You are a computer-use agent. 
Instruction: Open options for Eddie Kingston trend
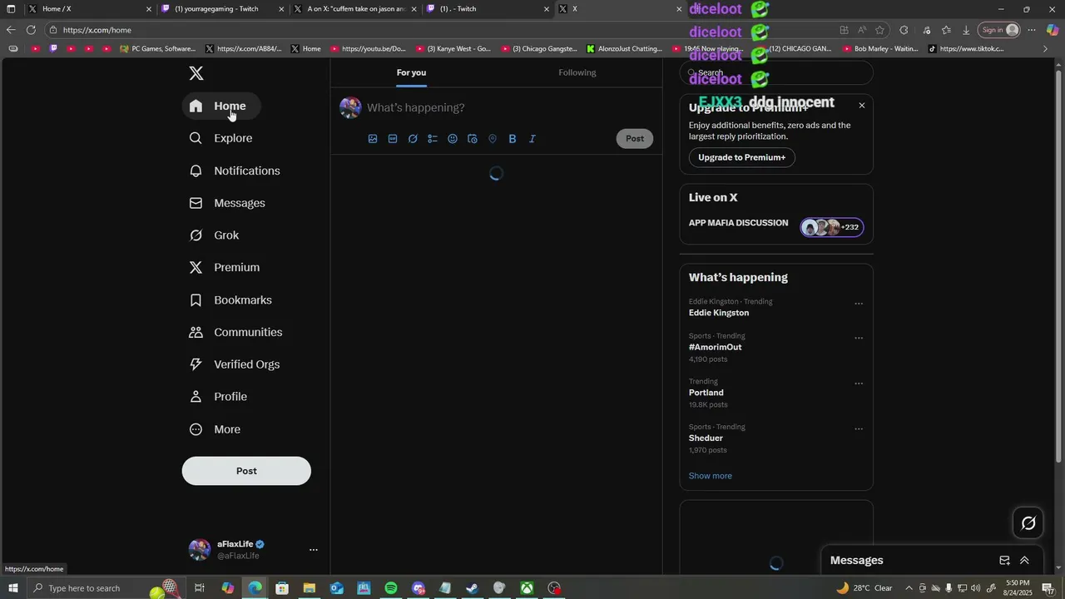point(859,304)
